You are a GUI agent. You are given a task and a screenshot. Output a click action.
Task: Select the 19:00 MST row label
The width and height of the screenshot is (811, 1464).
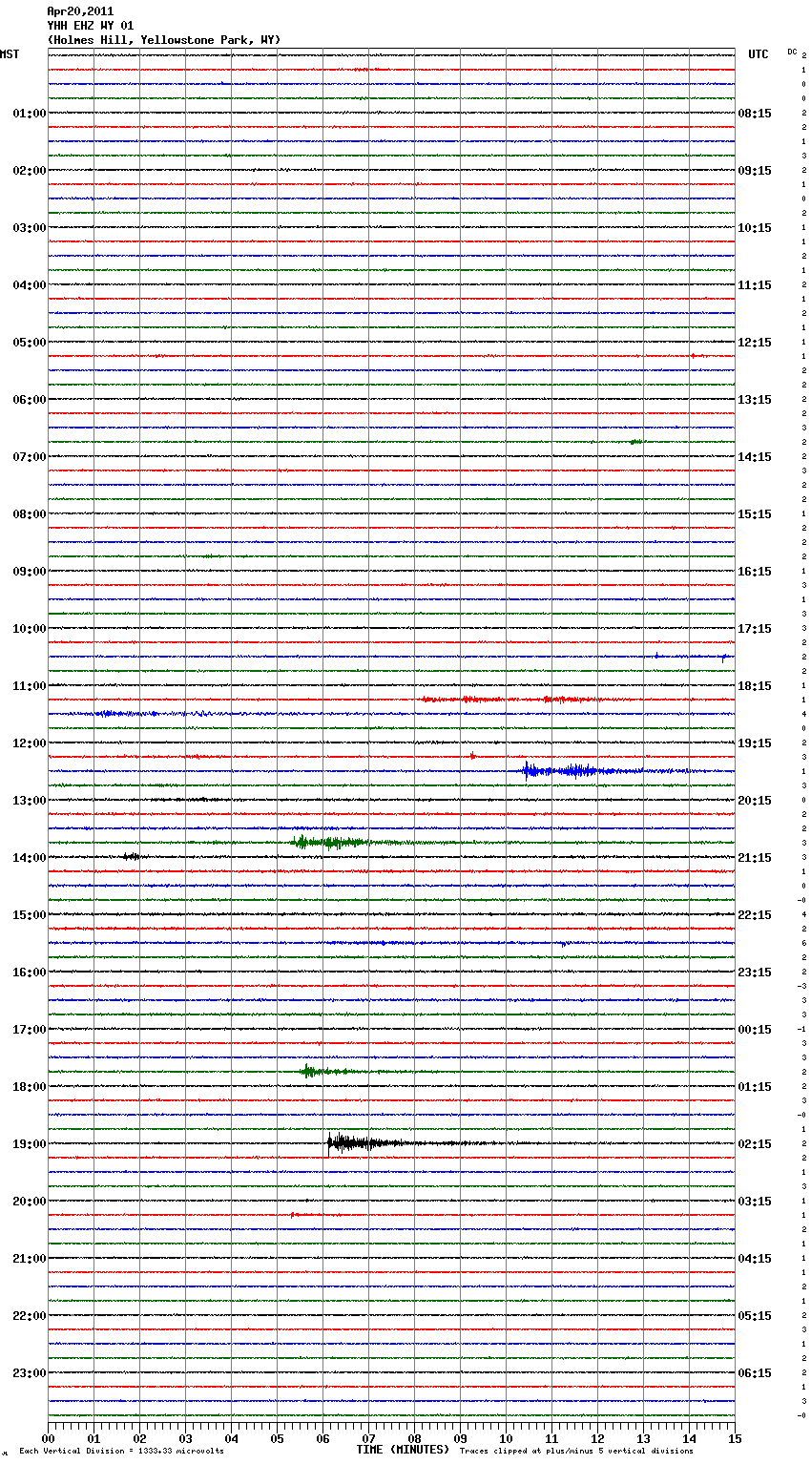(x=29, y=1144)
